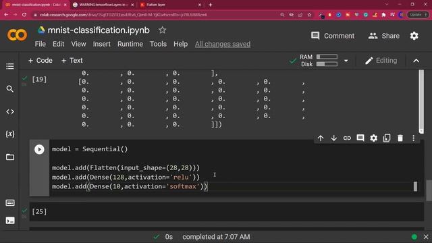Click the Disk usage bar

pos(327,64)
